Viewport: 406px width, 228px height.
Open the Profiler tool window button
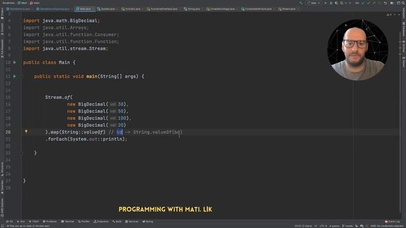(x=84, y=222)
